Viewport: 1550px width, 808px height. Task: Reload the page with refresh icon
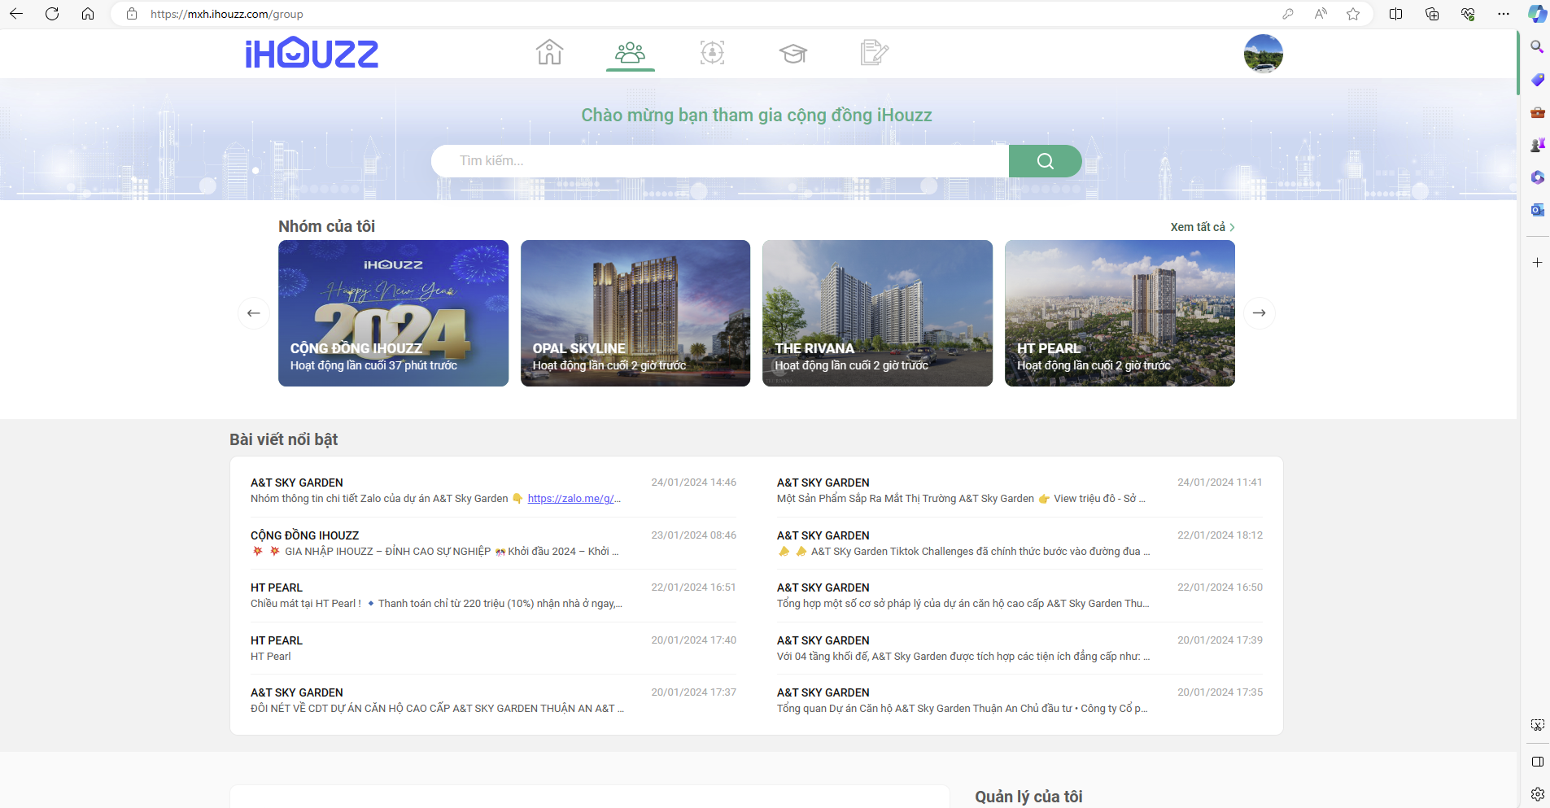click(52, 14)
